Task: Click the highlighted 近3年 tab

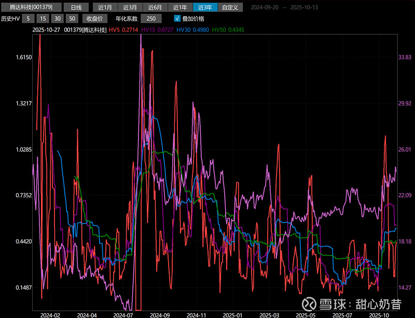Action: pos(204,7)
